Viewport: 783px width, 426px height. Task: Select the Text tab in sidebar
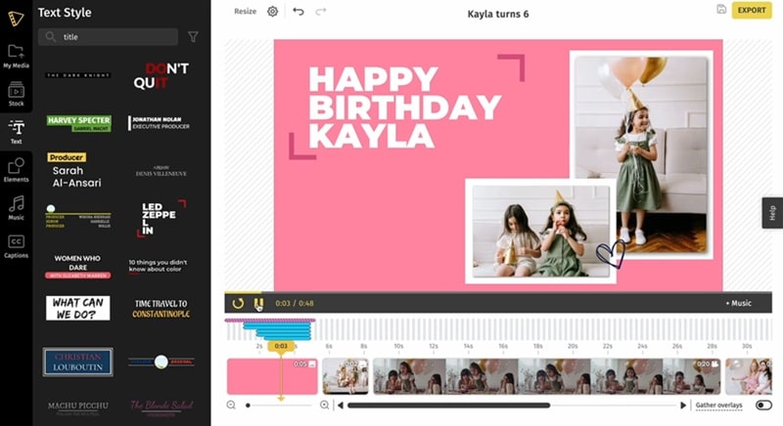click(16, 132)
